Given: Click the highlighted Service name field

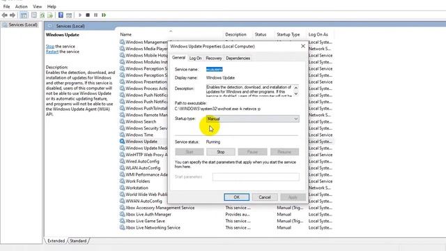Looking at the screenshot, I should [x=214, y=69].
